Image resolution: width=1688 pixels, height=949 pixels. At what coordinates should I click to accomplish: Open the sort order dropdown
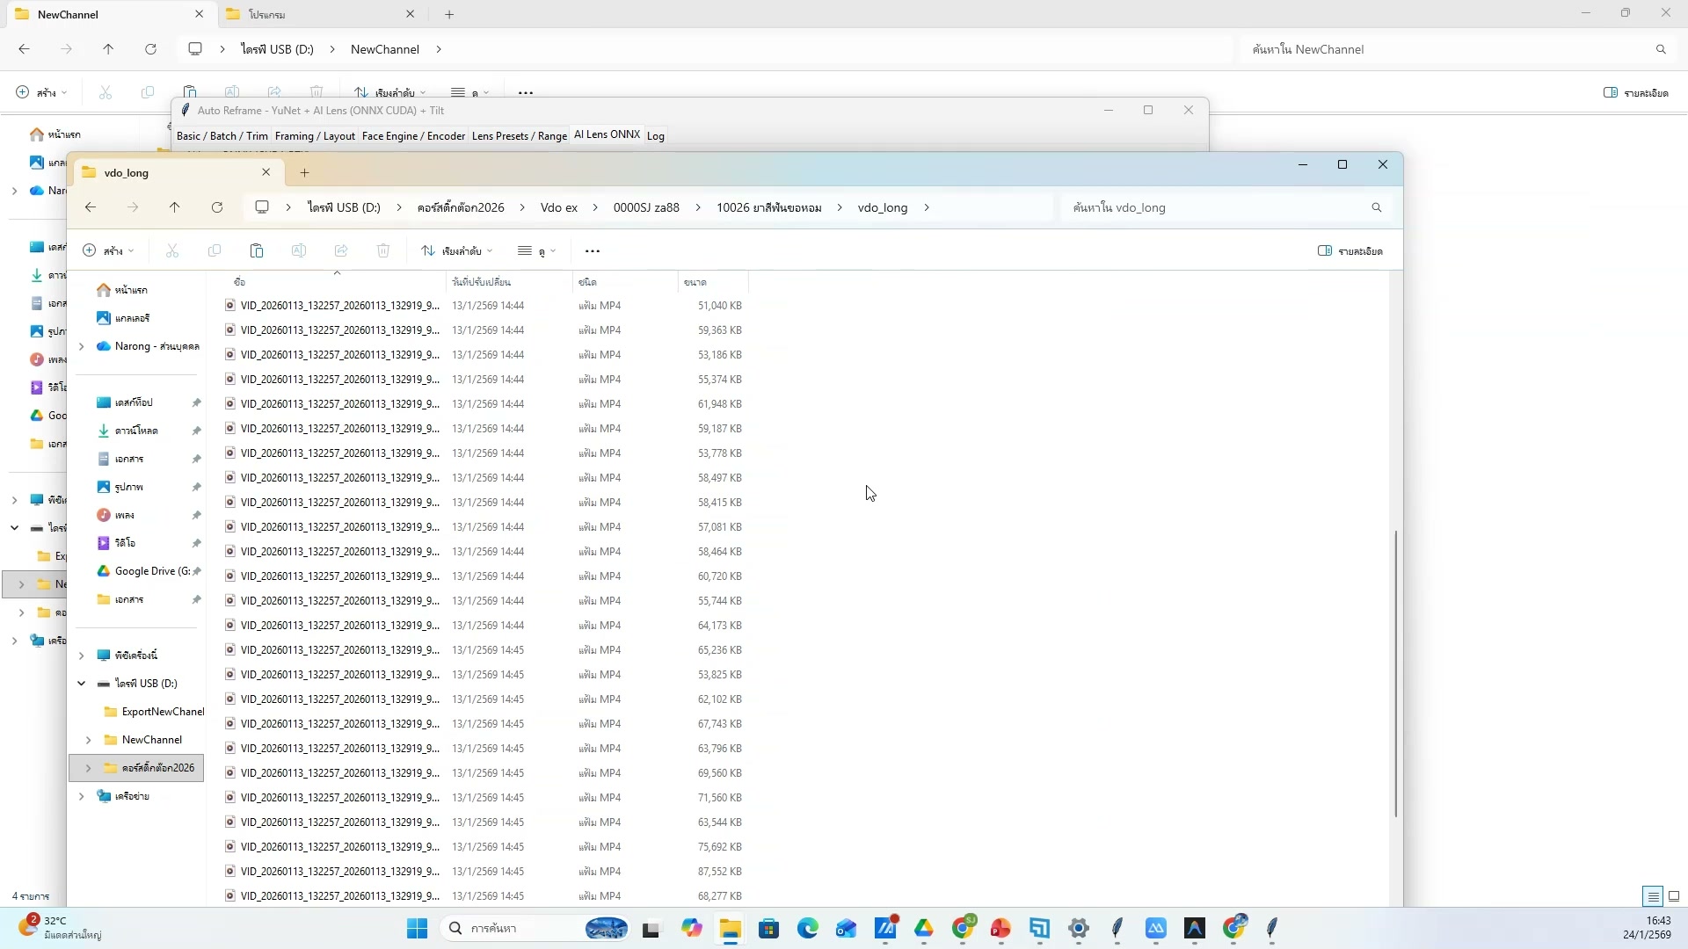tap(456, 251)
